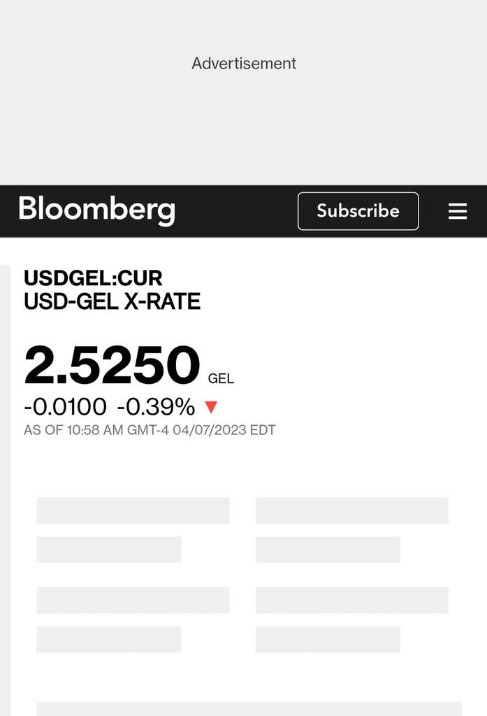
Task: Click the second wide placeholder in right column
Action: [352, 600]
